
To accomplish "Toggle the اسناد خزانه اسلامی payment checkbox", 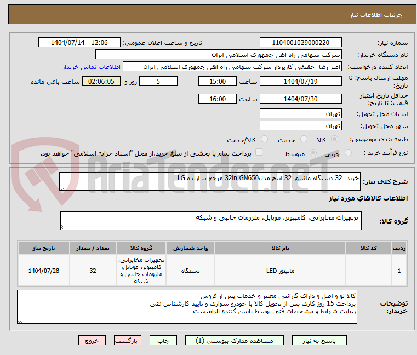I will coord(259,152).
